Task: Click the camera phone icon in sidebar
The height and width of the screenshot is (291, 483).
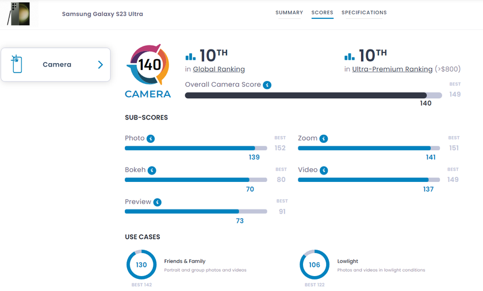Action: [17, 65]
